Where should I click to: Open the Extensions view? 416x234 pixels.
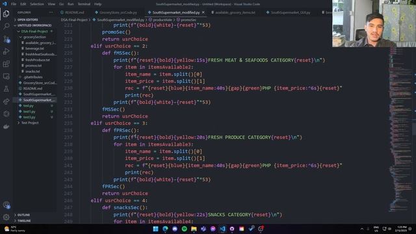[6, 64]
